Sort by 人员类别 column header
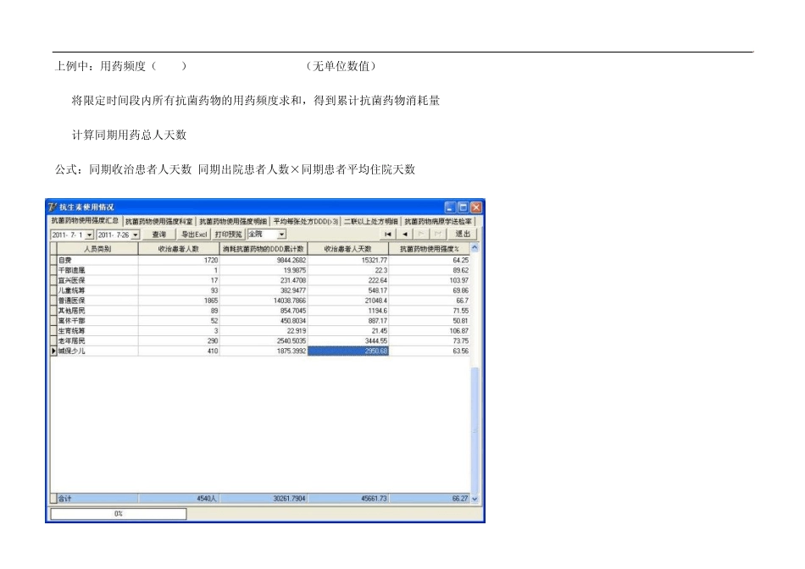The height and width of the screenshot is (569, 805). (97, 249)
